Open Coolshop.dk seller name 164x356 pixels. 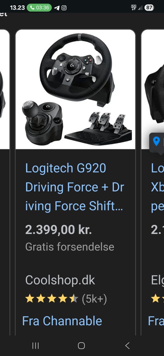click(x=60, y=280)
